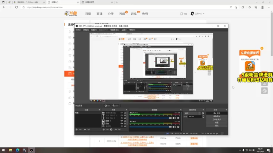Click 停止推流 stop streaming button

pyautogui.click(x=217, y=113)
